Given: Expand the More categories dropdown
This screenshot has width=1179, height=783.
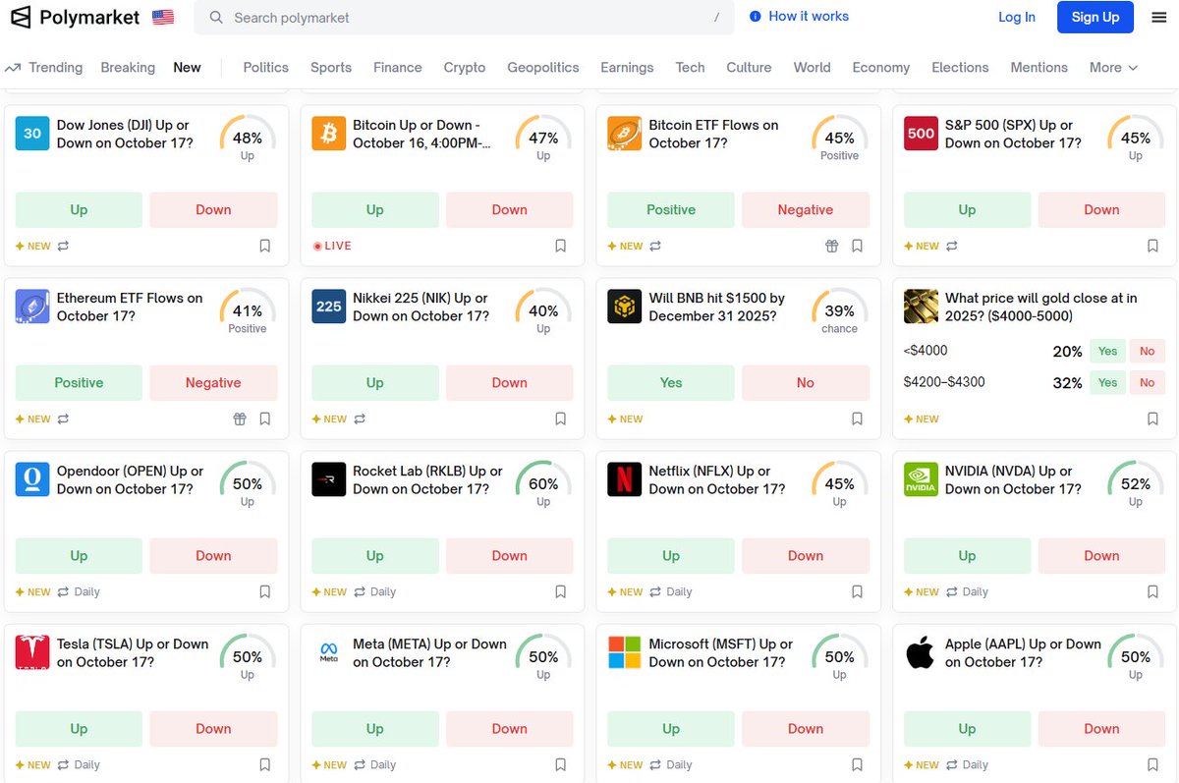Looking at the screenshot, I should 1113,67.
